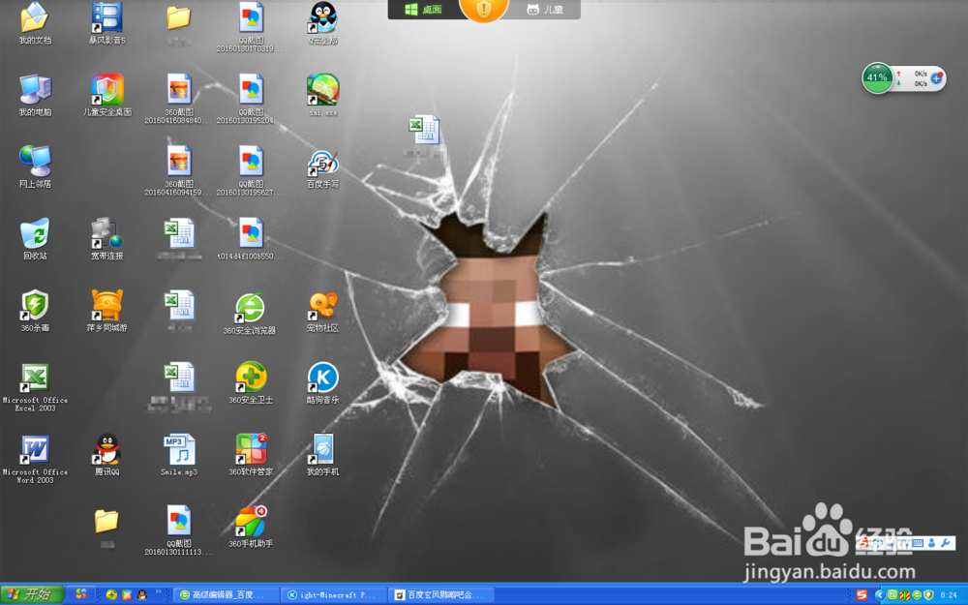
Task: Launch QQ penguin from taskbar quick launch
Action: click(x=142, y=595)
